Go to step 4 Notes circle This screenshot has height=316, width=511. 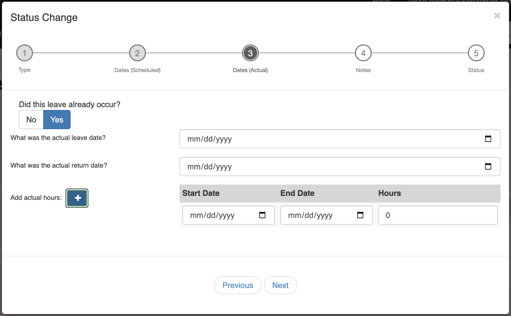[363, 53]
